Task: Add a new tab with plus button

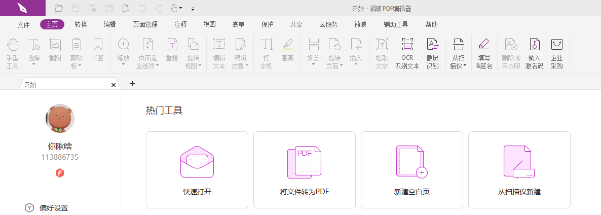Action: click(x=132, y=84)
